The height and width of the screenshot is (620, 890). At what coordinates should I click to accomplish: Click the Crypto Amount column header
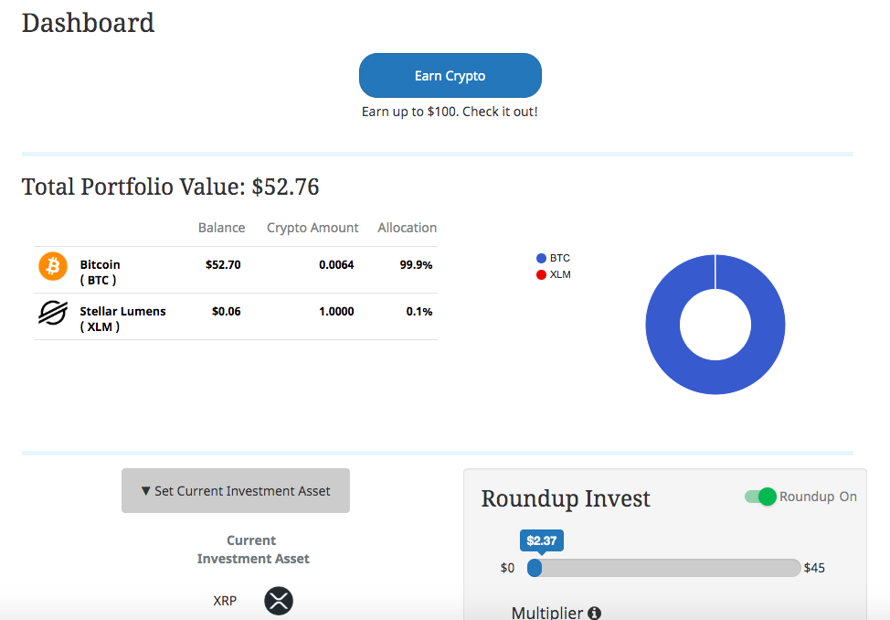(x=313, y=228)
